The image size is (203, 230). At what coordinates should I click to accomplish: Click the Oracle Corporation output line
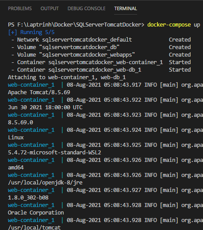[36, 213]
